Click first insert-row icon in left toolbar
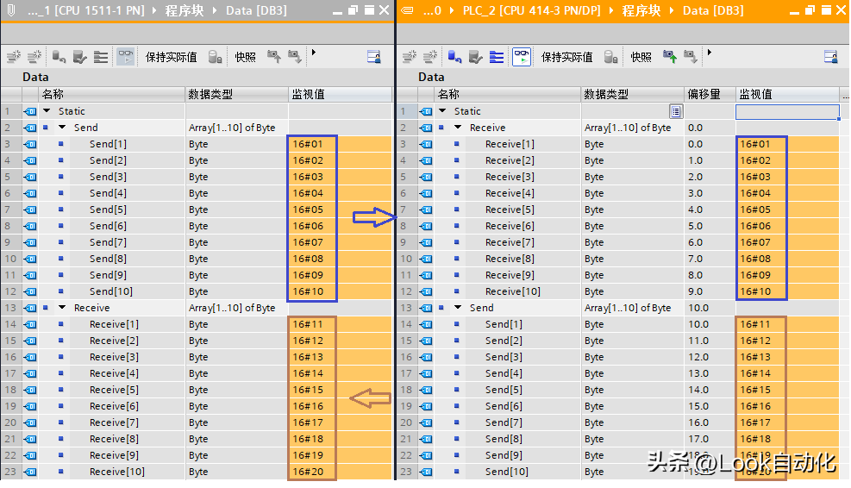The width and height of the screenshot is (851, 488). pyautogui.click(x=13, y=57)
